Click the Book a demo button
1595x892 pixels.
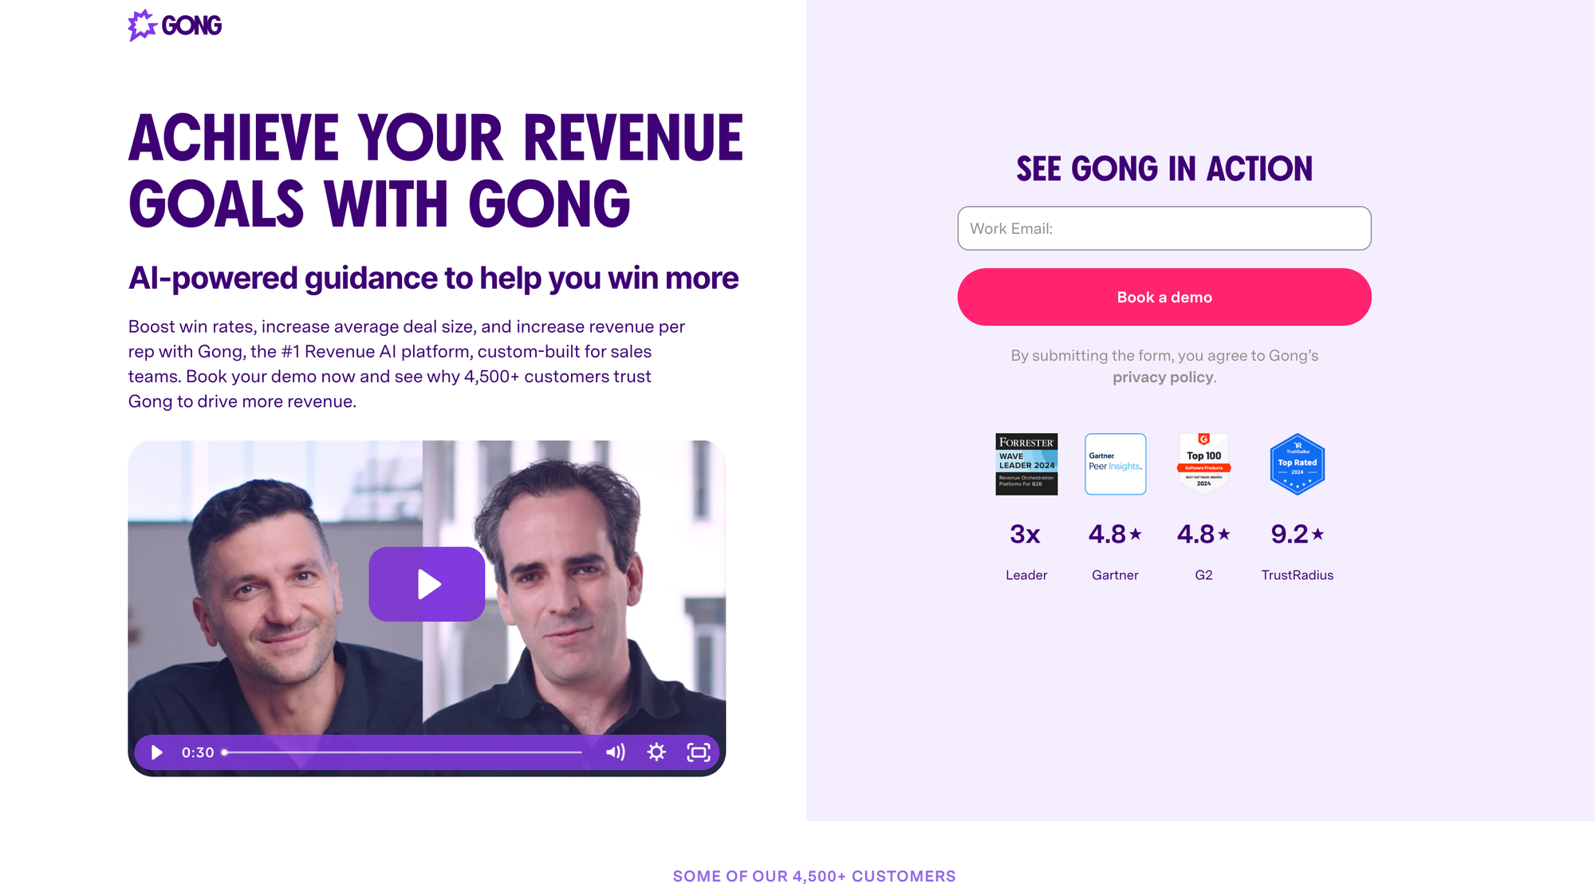[x=1164, y=297]
